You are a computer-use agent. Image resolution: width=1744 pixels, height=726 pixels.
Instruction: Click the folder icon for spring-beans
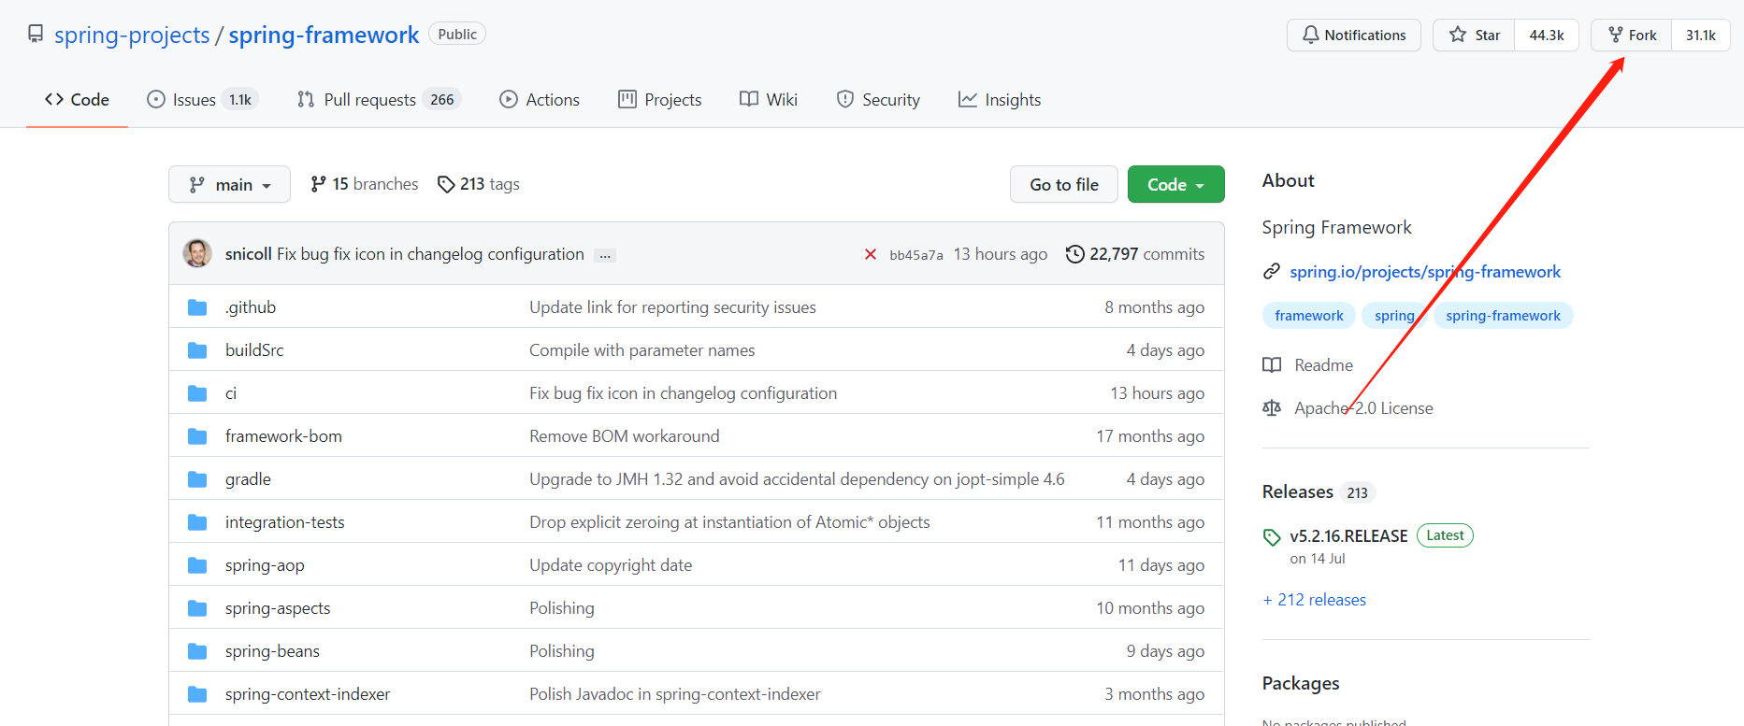[x=197, y=650]
